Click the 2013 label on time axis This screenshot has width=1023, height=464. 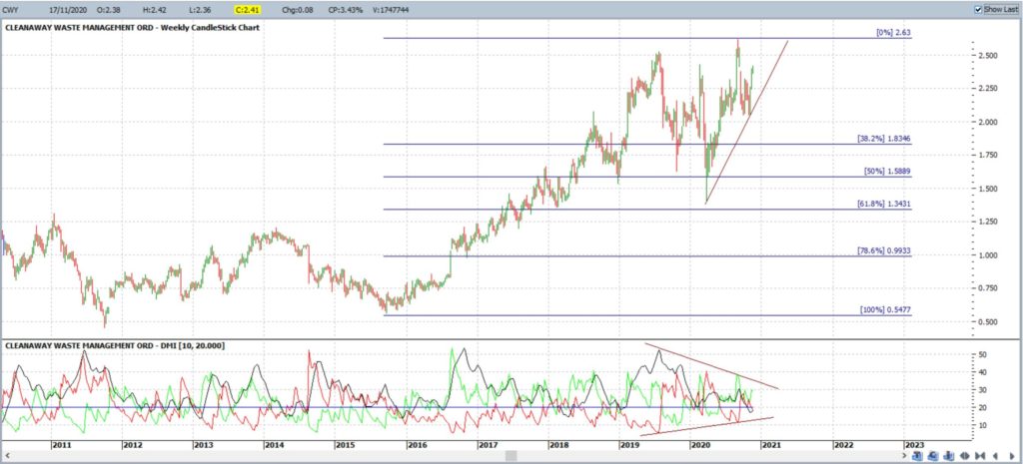pos(204,444)
